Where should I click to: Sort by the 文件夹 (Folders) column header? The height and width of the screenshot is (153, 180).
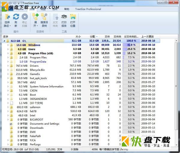point(117,36)
